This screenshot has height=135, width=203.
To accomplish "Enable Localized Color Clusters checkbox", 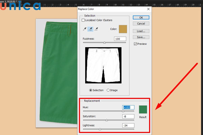I will click(83, 20).
